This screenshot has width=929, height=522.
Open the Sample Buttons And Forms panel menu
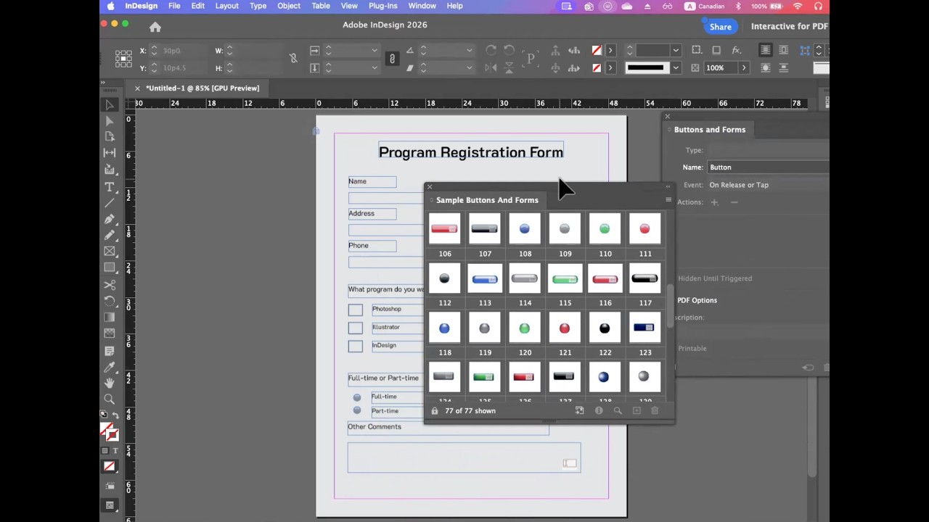coord(668,199)
